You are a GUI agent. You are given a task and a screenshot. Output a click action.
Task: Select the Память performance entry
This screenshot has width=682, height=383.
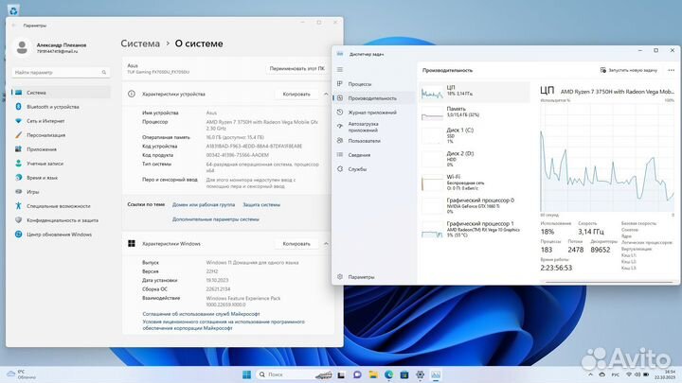[x=475, y=113]
